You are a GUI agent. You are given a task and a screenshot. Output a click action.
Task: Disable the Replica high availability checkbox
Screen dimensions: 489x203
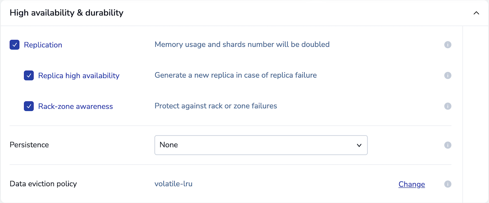[x=29, y=75]
